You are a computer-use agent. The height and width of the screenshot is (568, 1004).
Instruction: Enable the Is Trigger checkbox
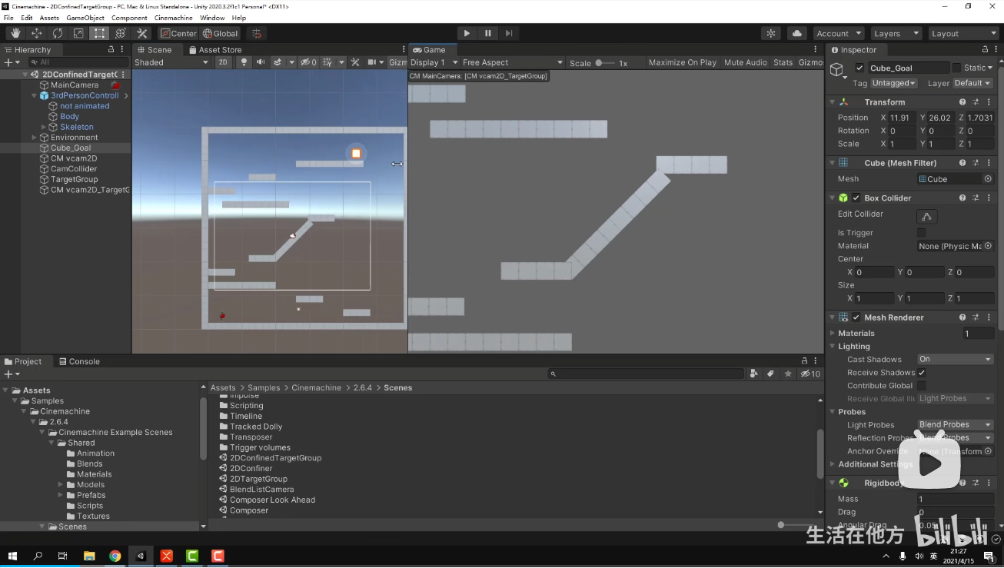coord(921,232)
